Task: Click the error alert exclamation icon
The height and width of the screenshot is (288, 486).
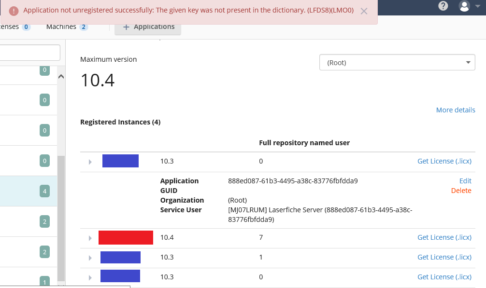Action: [14, 11]
